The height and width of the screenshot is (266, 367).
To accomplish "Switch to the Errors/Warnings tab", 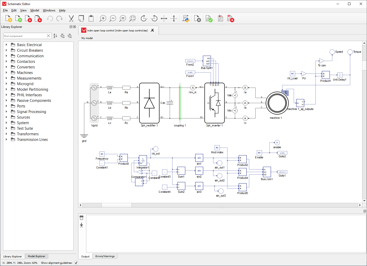I will coord(105,256).
